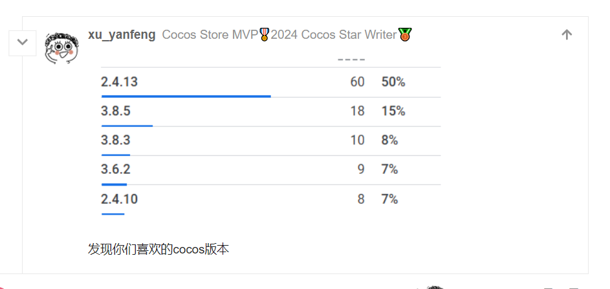Click the vote count 60
This screenshot has height=289, width=610.
pyautogui.click(x=358, y=82)
